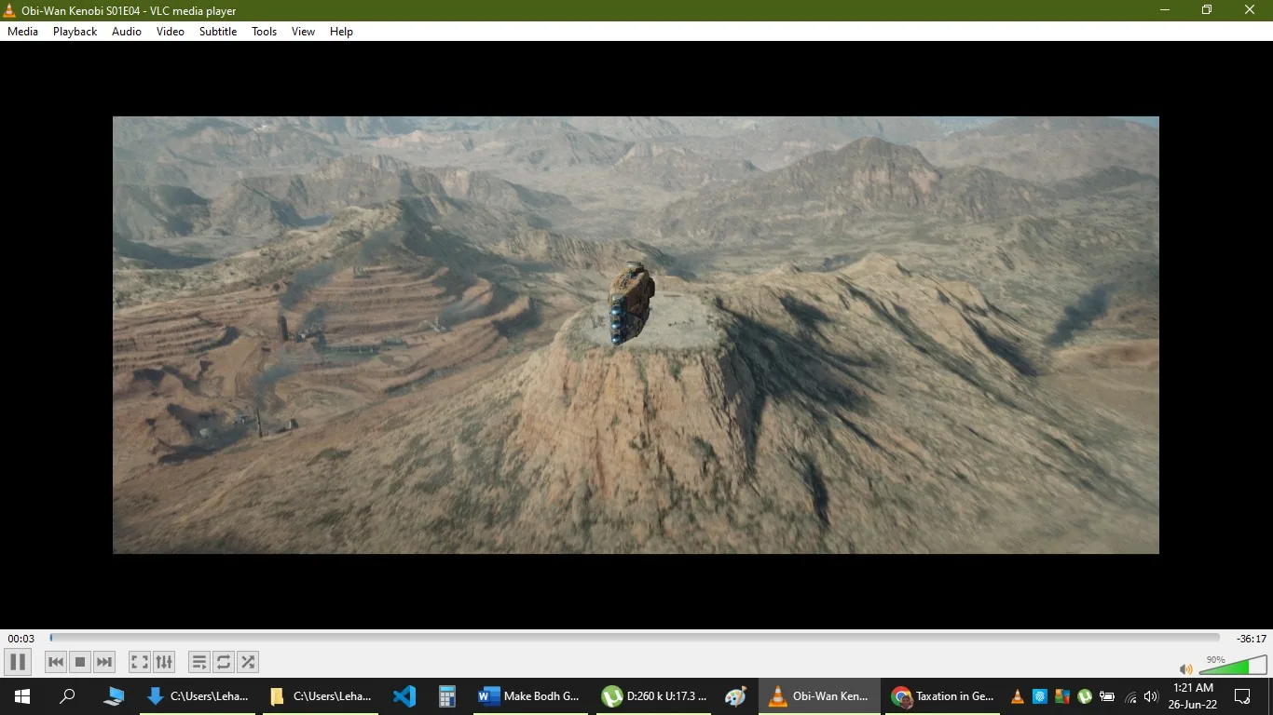Seek ahead on the video progress bar

652,638
